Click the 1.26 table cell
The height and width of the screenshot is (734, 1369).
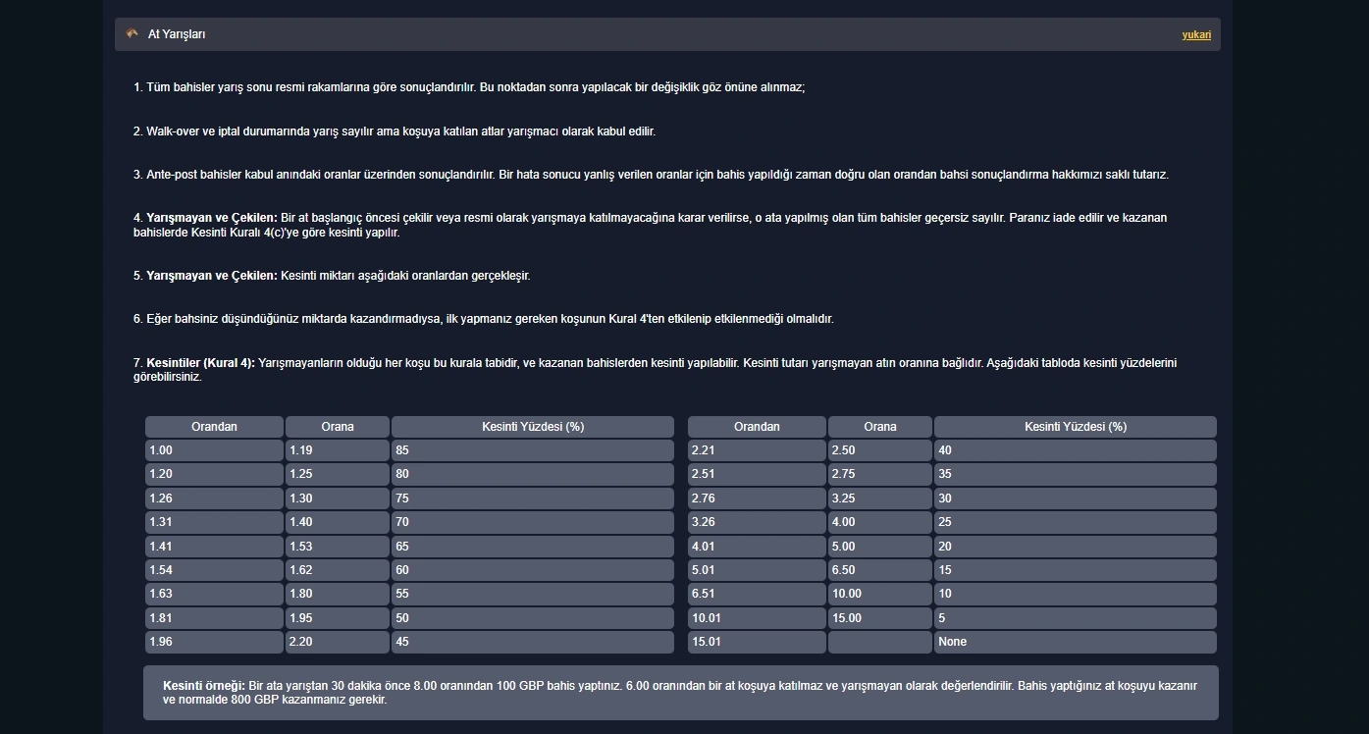coord(214,498)
